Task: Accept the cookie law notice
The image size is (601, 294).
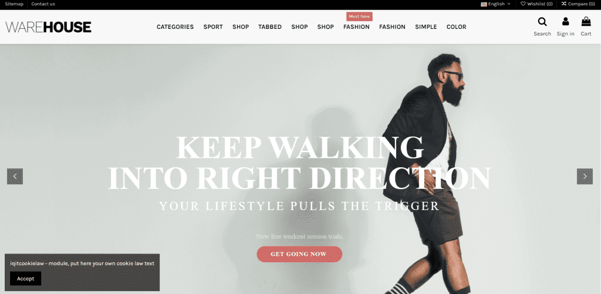Action: 26,279
